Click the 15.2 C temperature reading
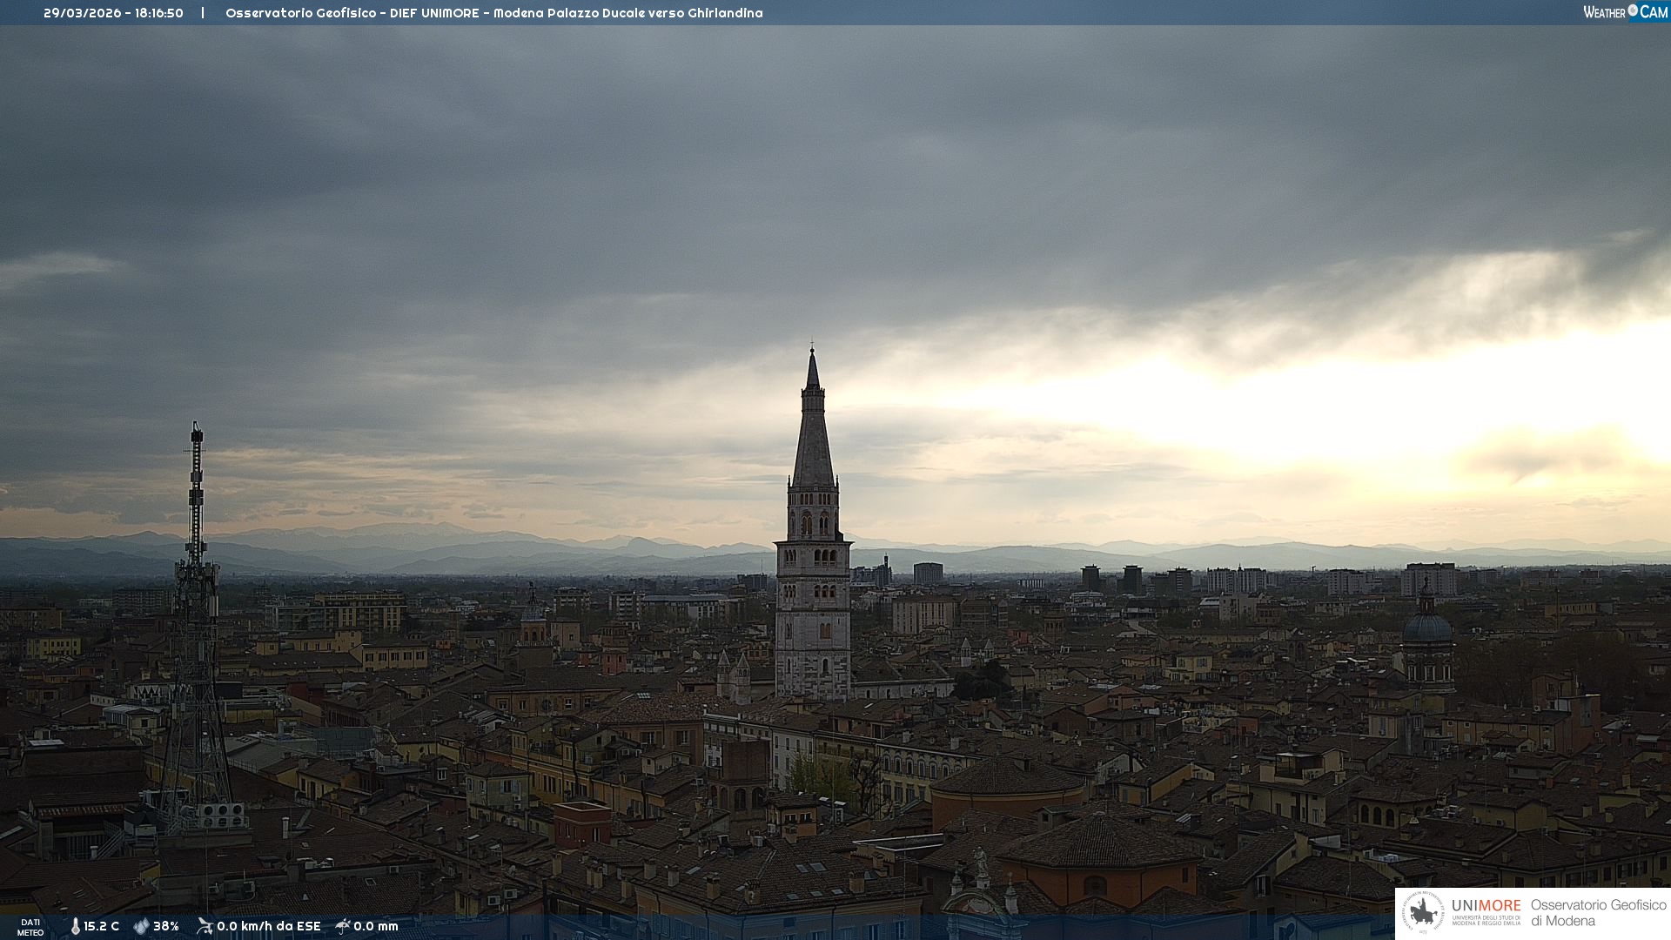 point(101,926)
